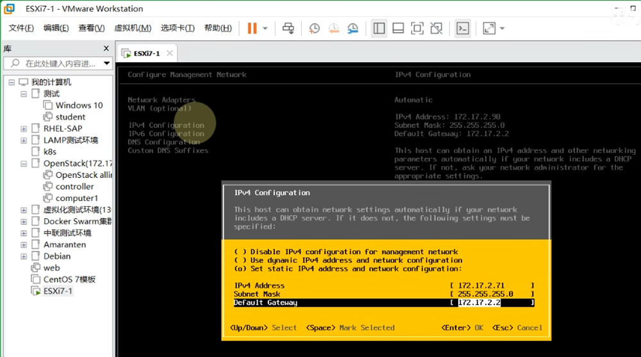Screen dimensions: 641x357
Task: Select OpenStack allinone VM in library
Action: (x=78, y=175)
